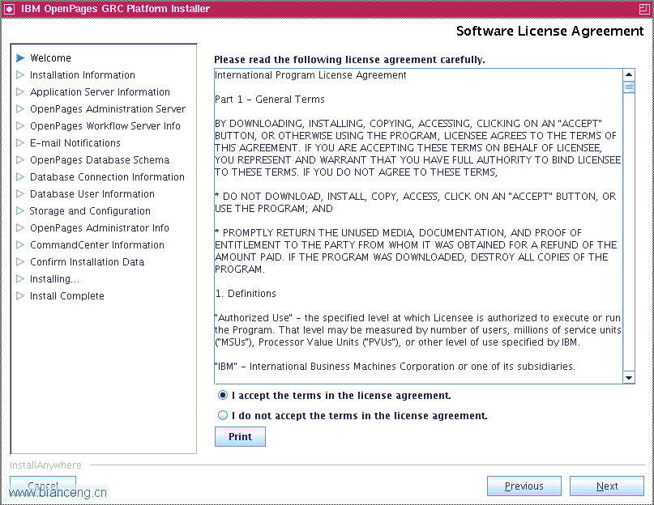Click the arrow beside Database Connection Information
Screen dimensions: 654x505
pos(20,177)
